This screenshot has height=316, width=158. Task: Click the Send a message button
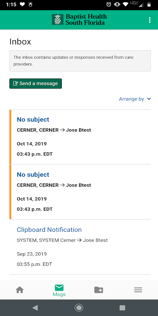35,84
